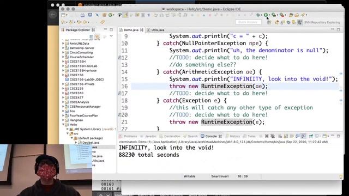Open the Search view tab
This screenshot has width=349, height=196.
[190, 136]
